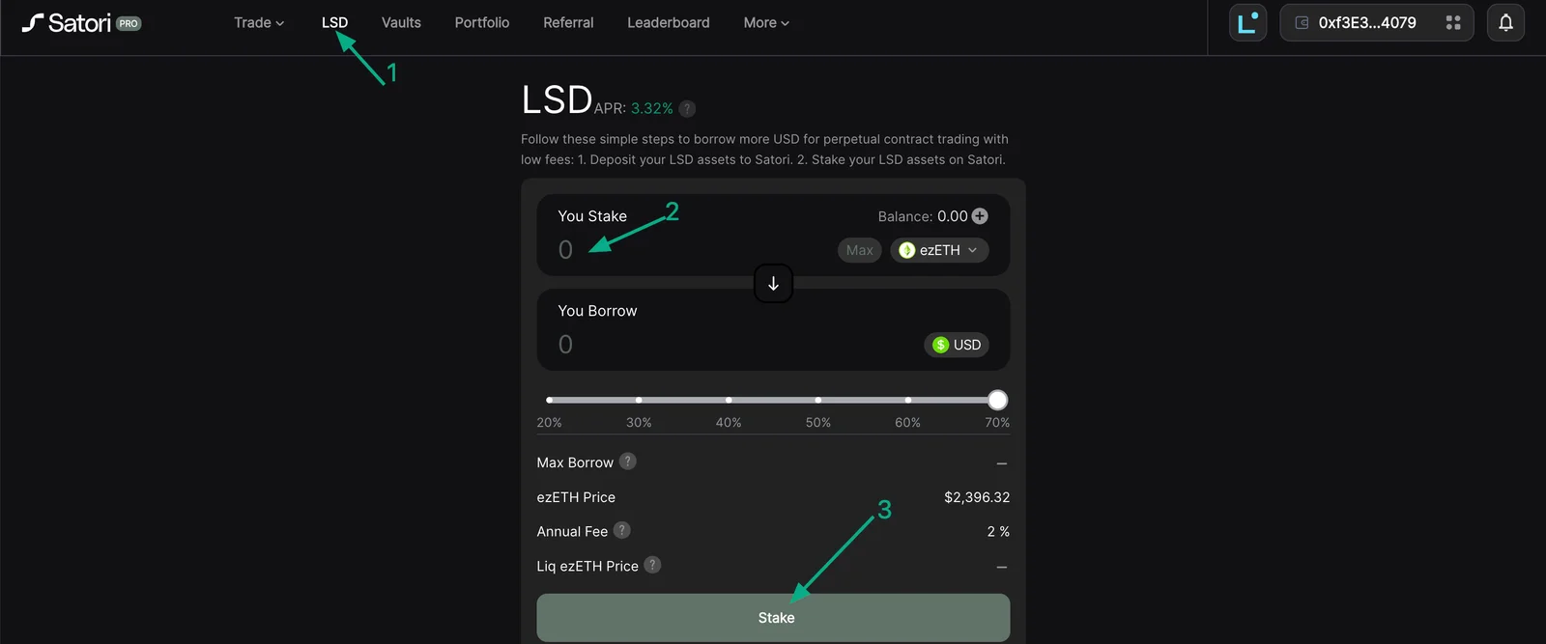Set the slider to the 50% mark
Screen dimensions: 1546x644
(818, 400)
